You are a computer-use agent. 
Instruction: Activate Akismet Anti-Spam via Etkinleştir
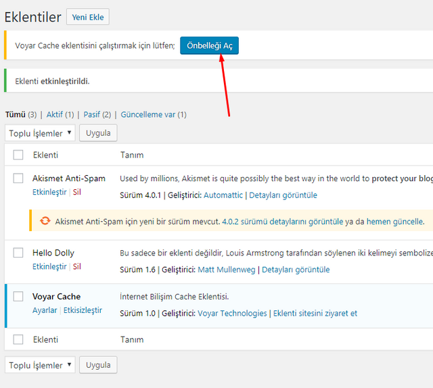click(x=49, y=192)
